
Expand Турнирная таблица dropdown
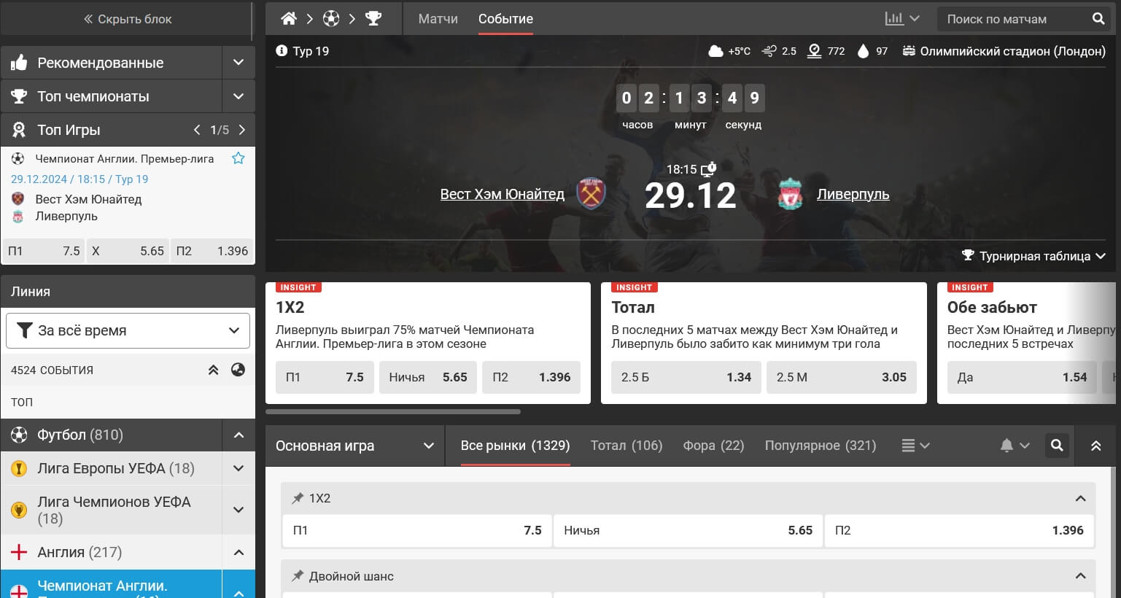click(x=1033, y=256)
